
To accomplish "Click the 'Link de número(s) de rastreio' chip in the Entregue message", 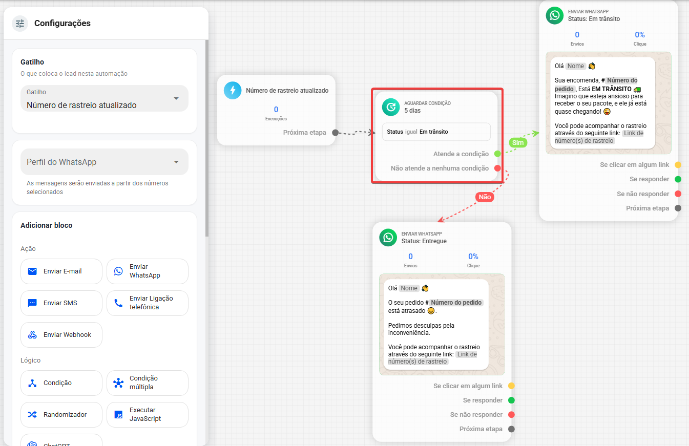I will click(x=432, y=358).
